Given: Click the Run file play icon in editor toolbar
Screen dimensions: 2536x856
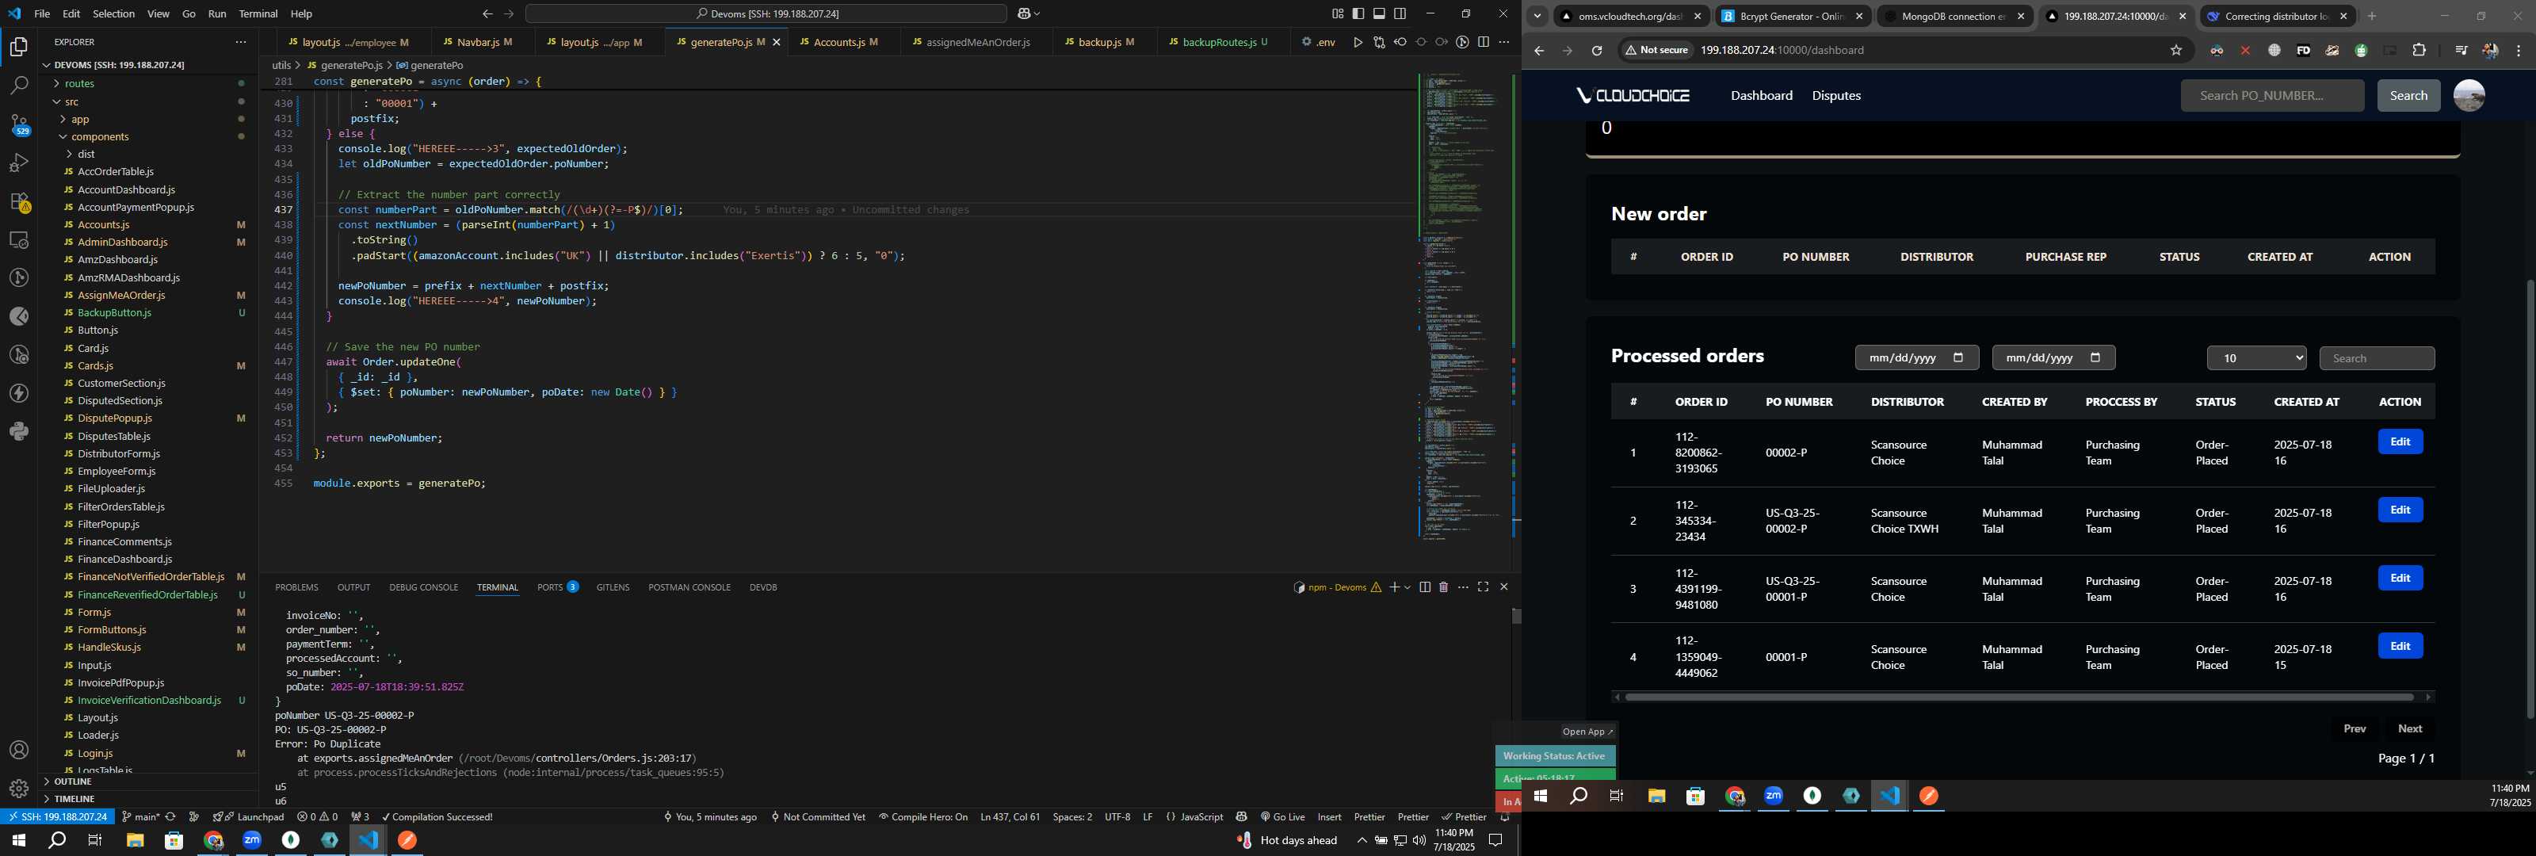Looking at the screenshot, I should pyautogui.click(x=1358, y=42).
